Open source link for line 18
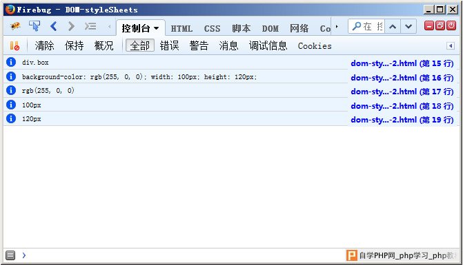This screenshot has height=265, width=463. click(x=402, y=106)
